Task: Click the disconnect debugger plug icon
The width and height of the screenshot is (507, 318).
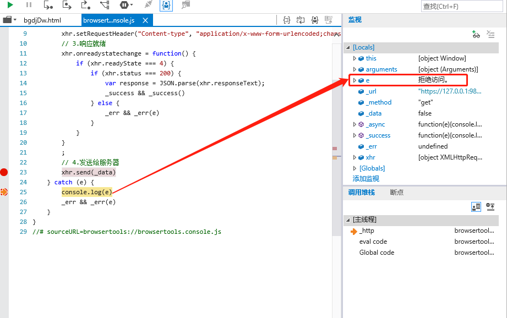Action: (x=148, y=5)
